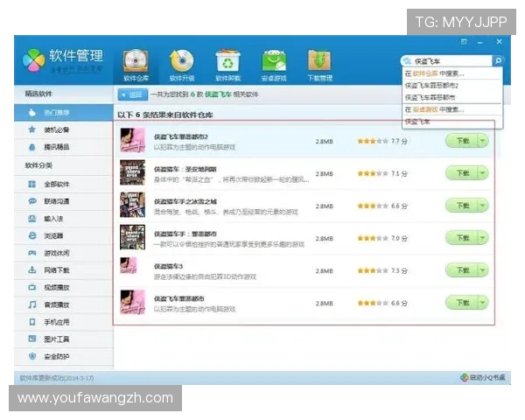This screenshot has height=420, width=525.
Task: Expand download arrow for 侠盗猎车3
Action: [x=483, y=270]
